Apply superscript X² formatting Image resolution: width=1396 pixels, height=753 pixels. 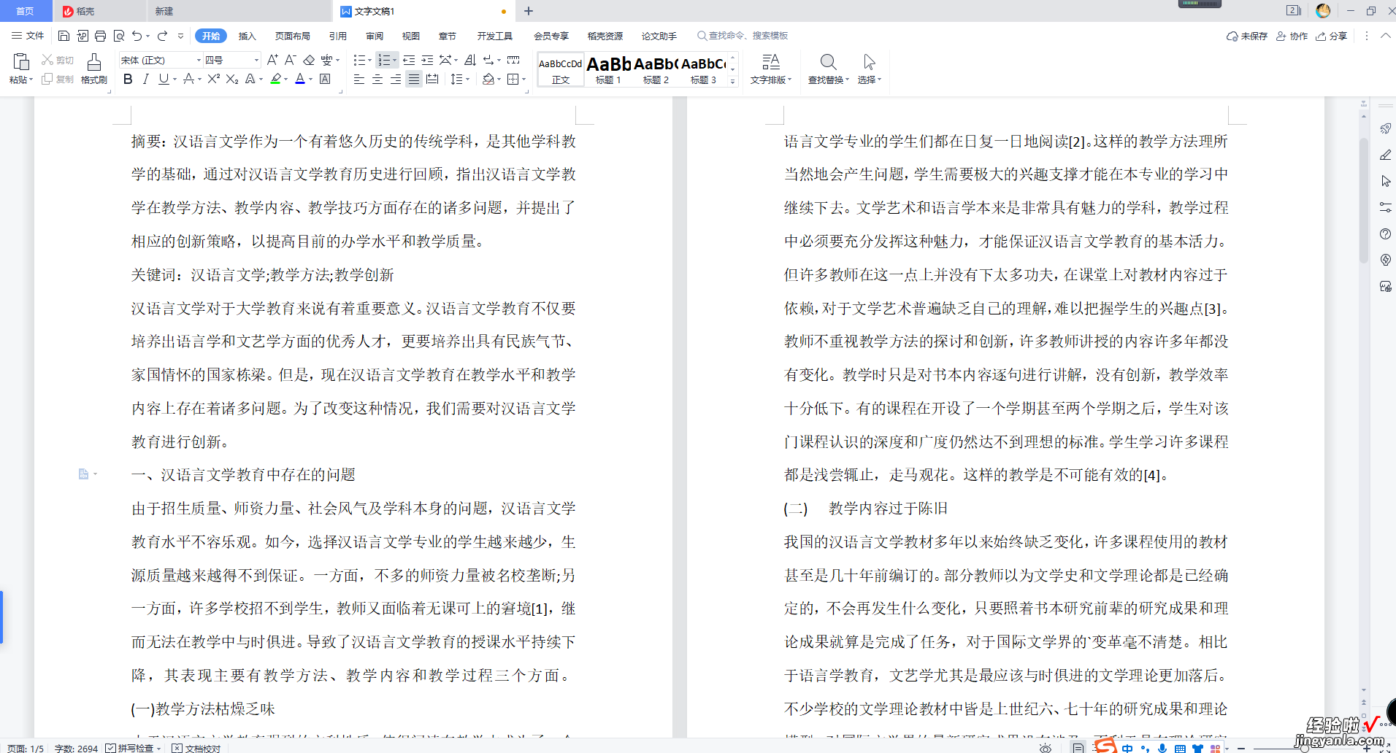point(213,79)
